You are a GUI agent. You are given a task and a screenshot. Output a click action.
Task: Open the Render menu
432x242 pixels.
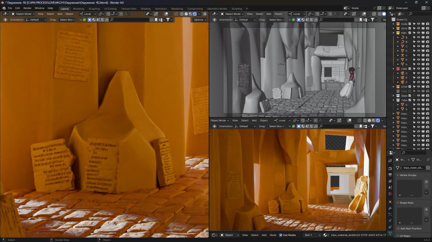coord(27,8)
